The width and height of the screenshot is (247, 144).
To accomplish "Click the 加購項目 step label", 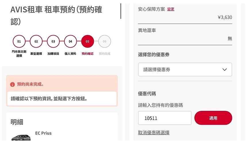I will coord(53,54).
